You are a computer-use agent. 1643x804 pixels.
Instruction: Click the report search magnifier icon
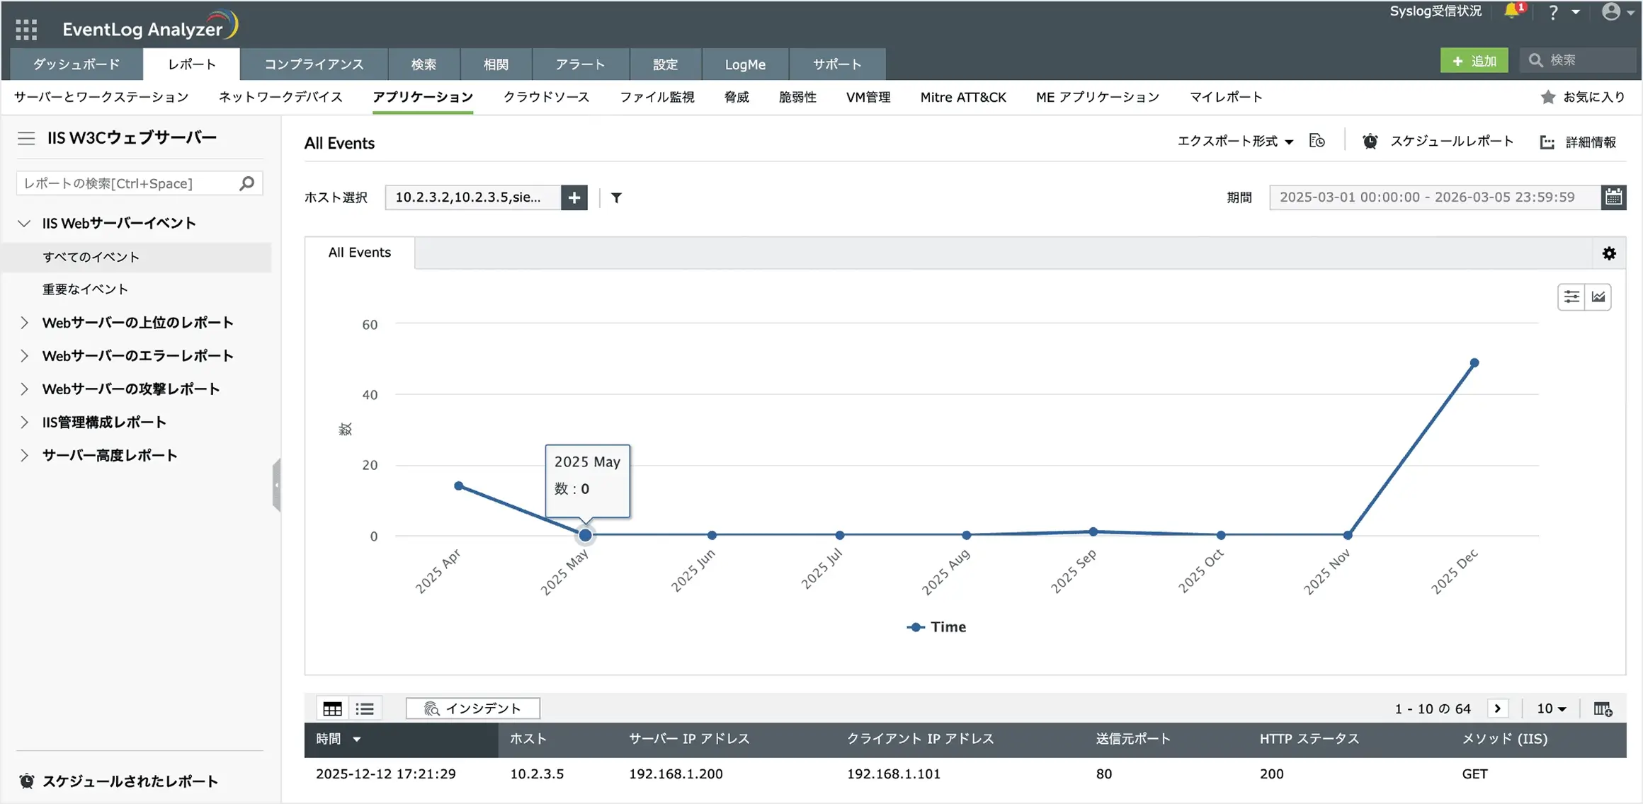point(246,183)
